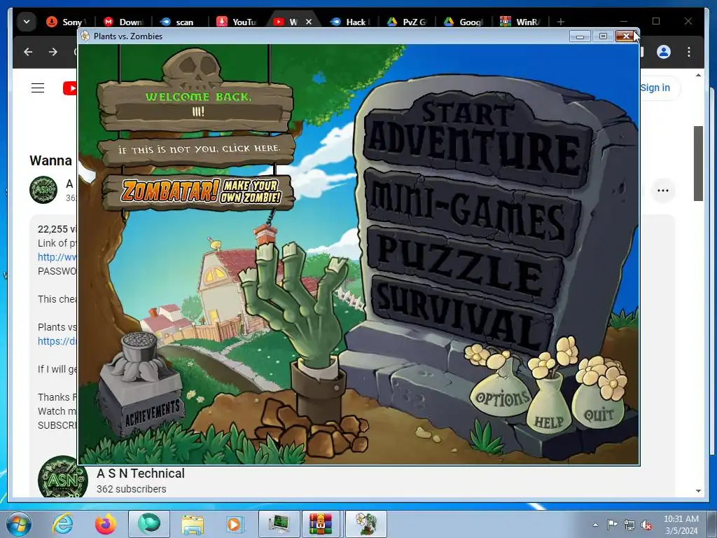Open the Action Center flag icon
Screen dimensions: 717x538
(612, 524)
